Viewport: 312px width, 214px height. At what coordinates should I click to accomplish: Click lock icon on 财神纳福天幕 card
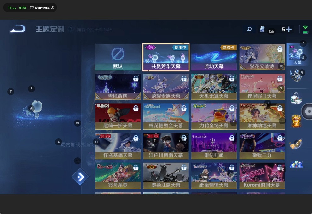pyautogui.click(x=280, y=108)
